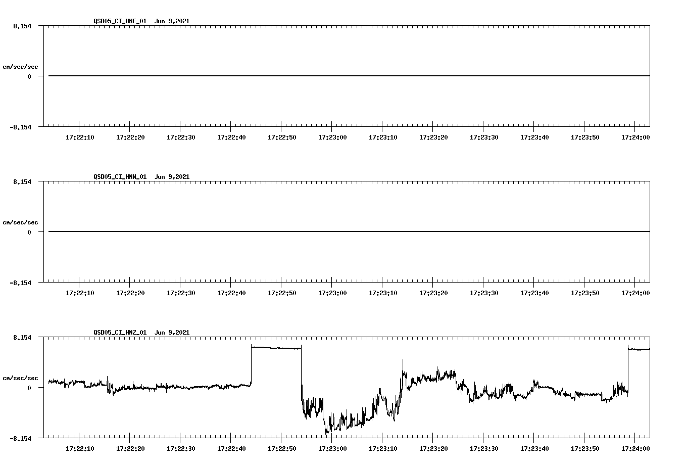Image resolution: width=686 pixels, height=467 pixels.
Task: Click 17:23:30 time label under HNZ plot
Action: coord(484,448)
